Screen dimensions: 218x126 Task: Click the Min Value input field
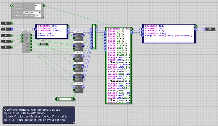coord(38,5)
